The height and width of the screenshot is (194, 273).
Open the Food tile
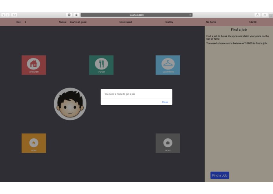(101, 65)
